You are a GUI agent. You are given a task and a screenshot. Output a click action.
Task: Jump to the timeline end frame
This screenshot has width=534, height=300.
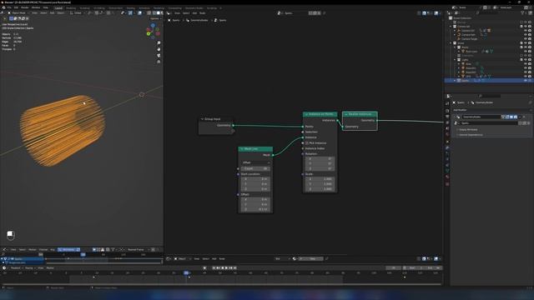(235, 268)
